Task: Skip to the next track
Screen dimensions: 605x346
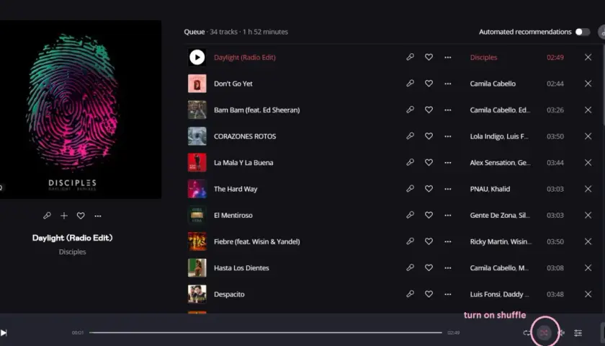Action: click(4, 332)
